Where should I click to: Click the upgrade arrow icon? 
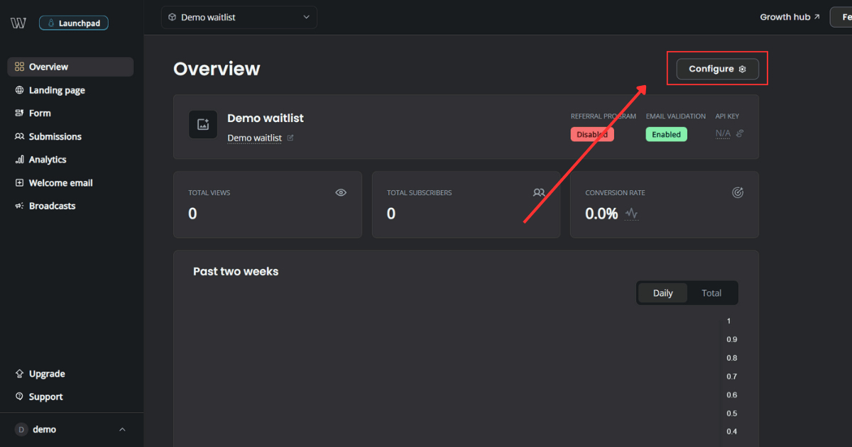pos(19,374)
